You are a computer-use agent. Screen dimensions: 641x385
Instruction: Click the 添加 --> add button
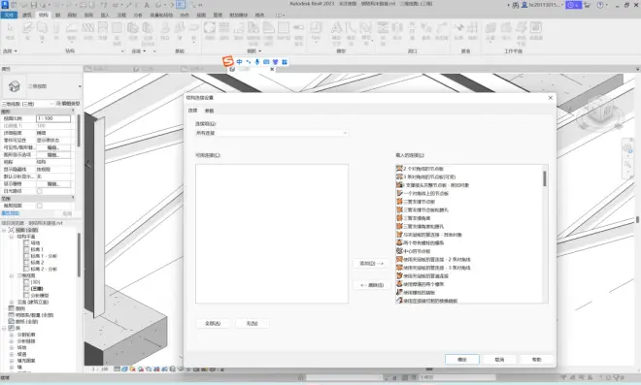[x=371, y=264]
